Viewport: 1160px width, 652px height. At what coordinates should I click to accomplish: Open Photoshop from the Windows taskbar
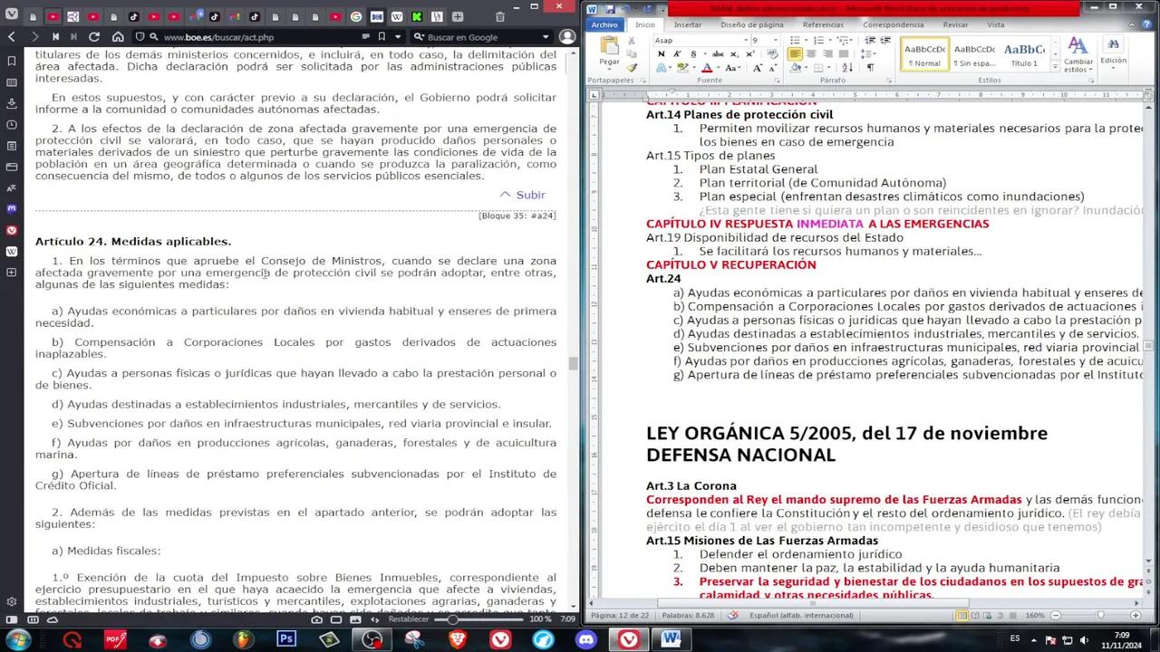click(x=287, y=638)
